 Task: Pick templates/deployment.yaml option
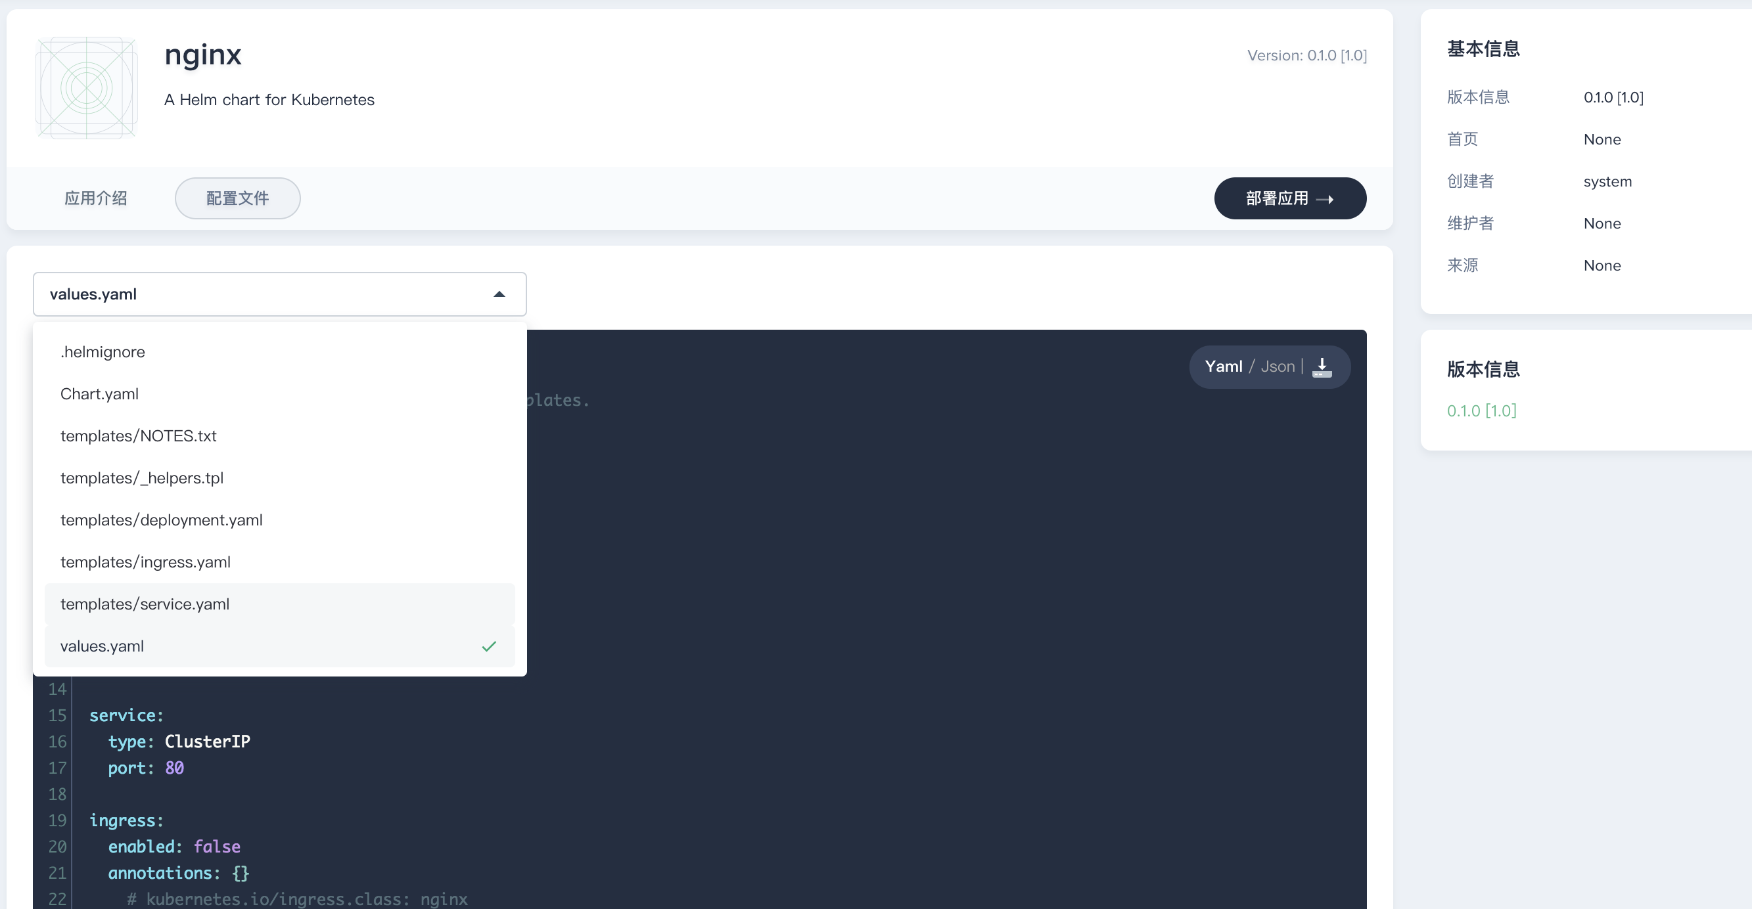pos(161,520)
